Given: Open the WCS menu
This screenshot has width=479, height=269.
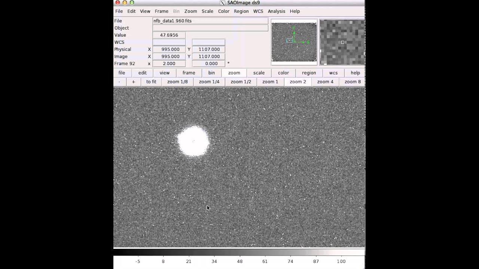Looking at the screenshot, I should coord(258,11).
